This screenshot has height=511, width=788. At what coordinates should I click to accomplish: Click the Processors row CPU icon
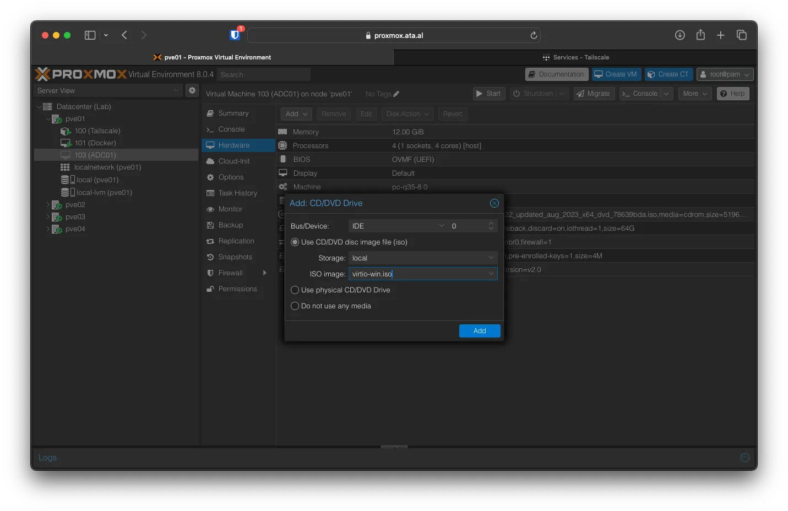coord(282,145)
